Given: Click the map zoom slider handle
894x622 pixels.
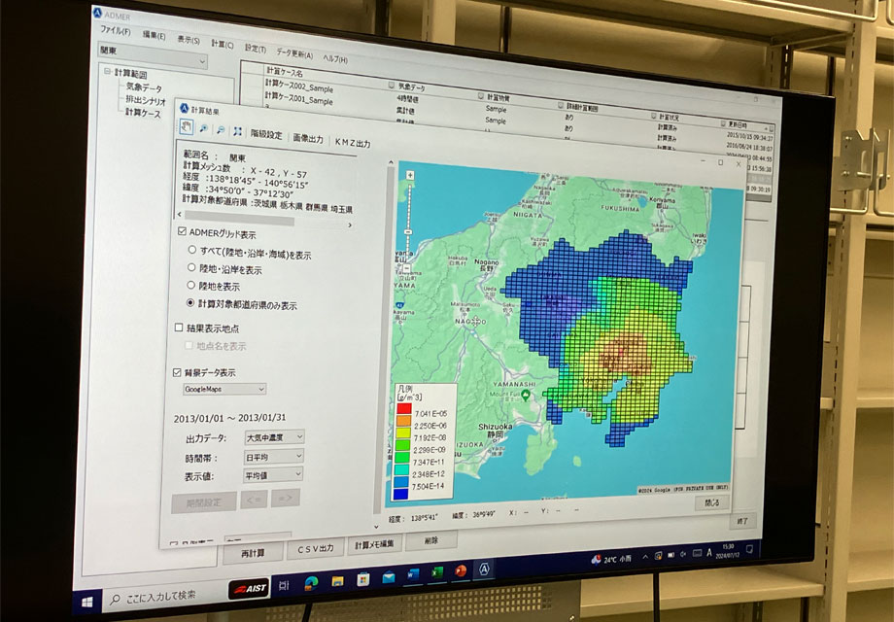Looking at the screenshot, I should pyautogui.click(x=408, y=232).
